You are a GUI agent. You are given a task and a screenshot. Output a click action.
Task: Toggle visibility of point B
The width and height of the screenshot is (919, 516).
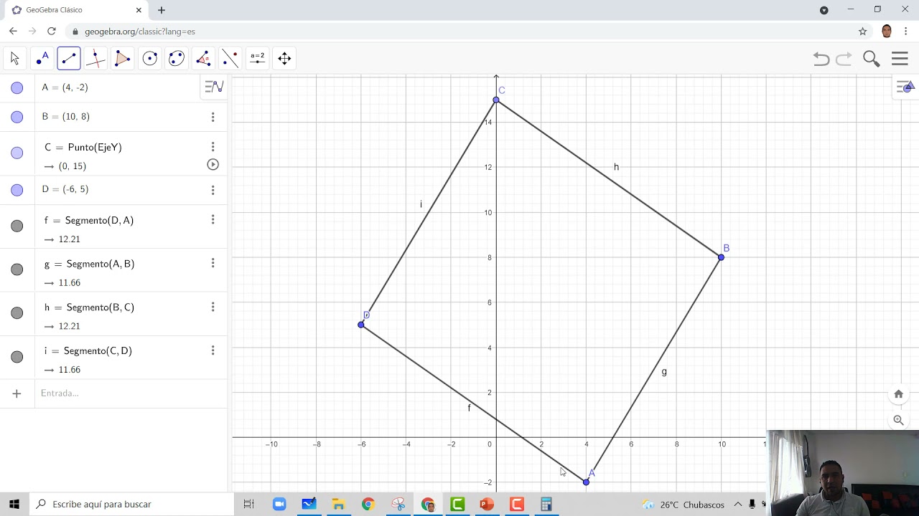tap(17, 117)
